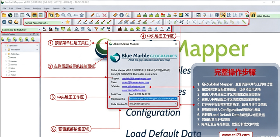Select the pencil digitizer tool
Screen dimensions: 280x137
coord(92,15)
